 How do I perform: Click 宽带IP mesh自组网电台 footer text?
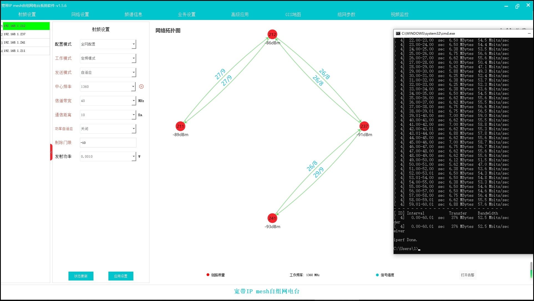tap(267, 291)
